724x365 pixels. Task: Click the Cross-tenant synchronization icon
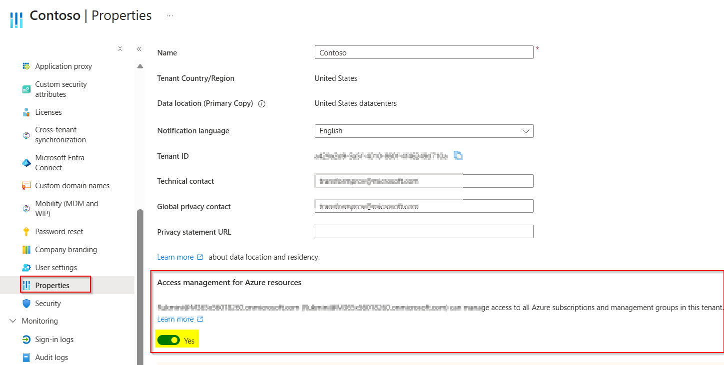(26, 135)
